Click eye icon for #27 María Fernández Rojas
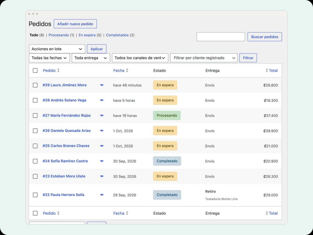The image size is (313, 235). [102, 115]
